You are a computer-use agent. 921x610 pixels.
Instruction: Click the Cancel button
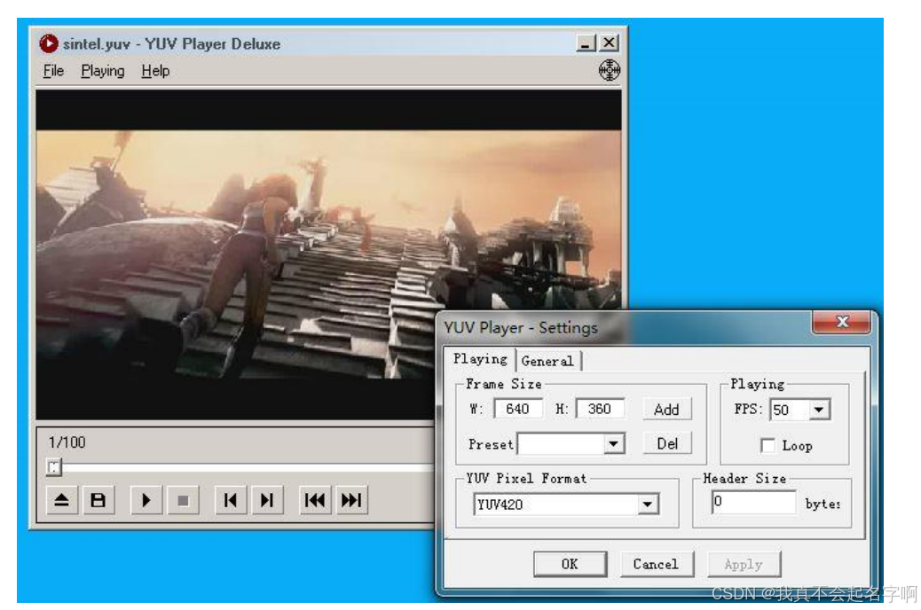click(x=656, y=564)
